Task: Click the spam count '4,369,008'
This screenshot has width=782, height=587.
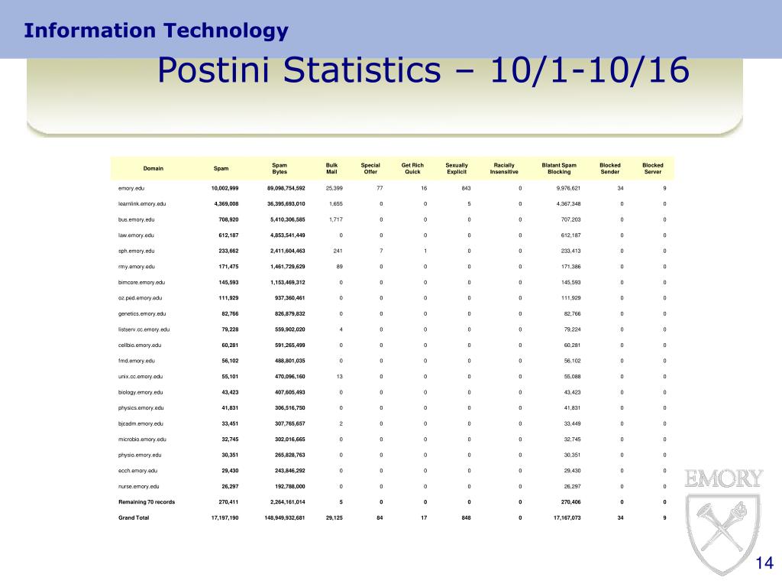Action: pyautogui.click(x=226, y=204)
